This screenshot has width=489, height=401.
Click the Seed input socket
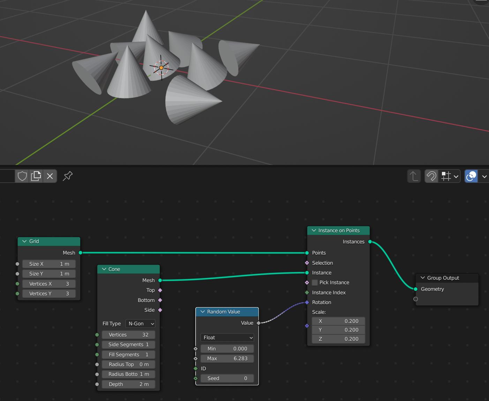tap(196, 378)
